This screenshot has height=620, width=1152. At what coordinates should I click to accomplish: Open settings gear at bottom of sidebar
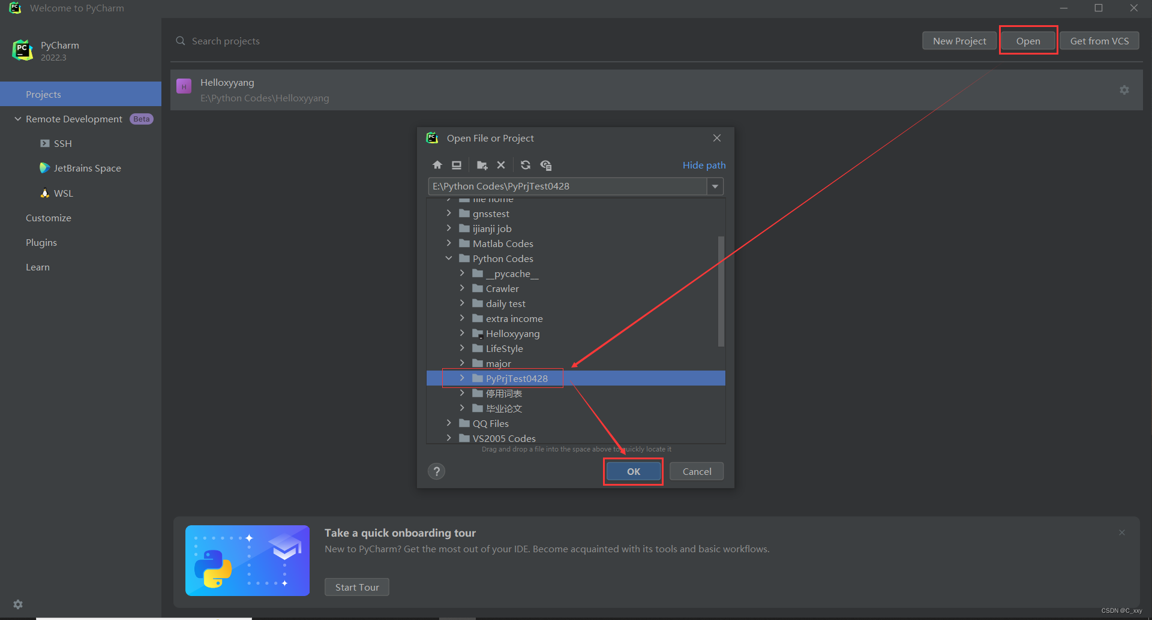pos(18,604)
